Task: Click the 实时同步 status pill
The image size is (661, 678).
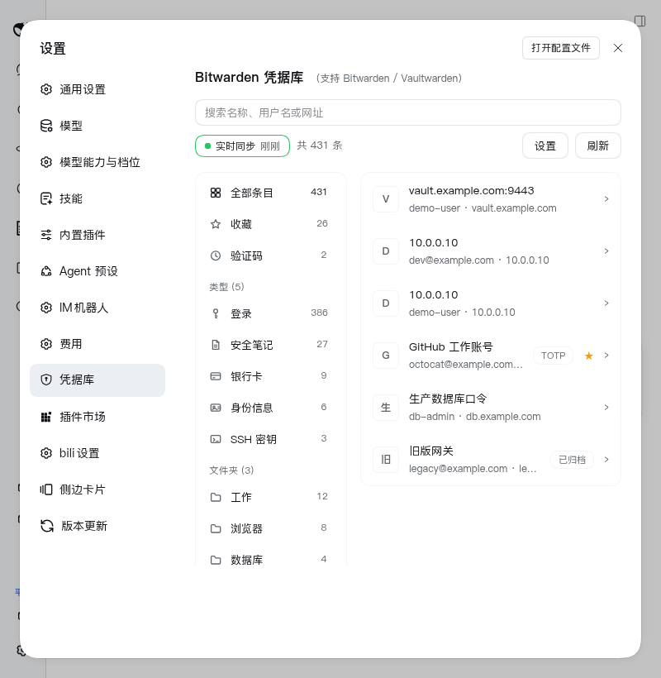Action: 242,146
